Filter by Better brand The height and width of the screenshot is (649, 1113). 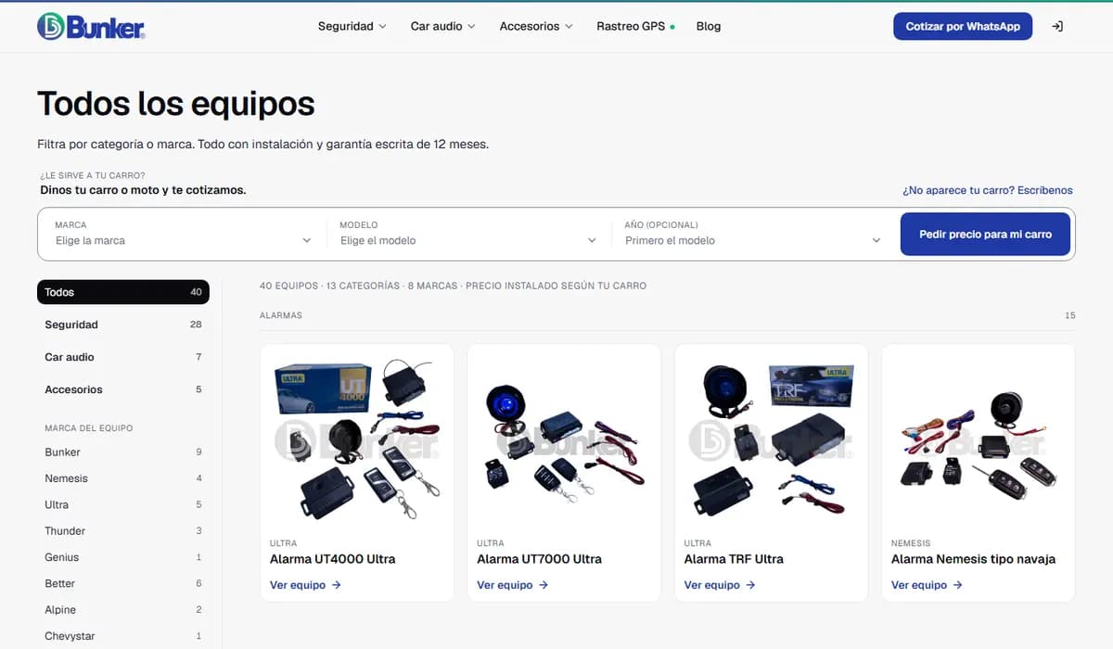point(123,583)
